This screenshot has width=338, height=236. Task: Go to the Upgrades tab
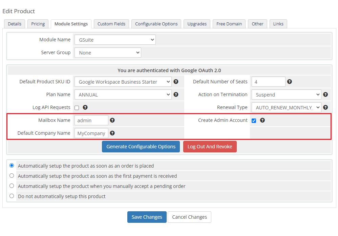tap(197, 24)
